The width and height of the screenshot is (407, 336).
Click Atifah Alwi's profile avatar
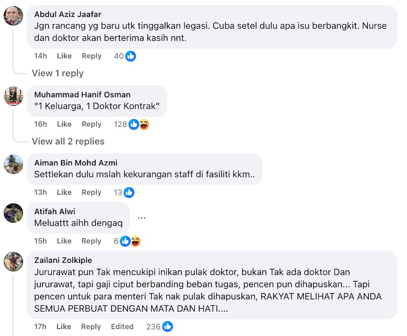click(x=13, y=213)
